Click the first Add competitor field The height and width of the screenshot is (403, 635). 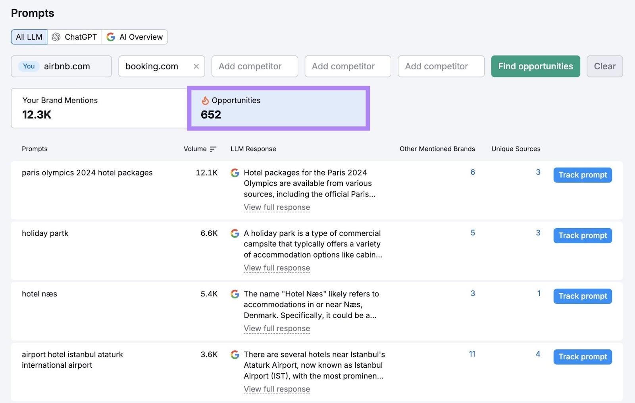point(254,66)
